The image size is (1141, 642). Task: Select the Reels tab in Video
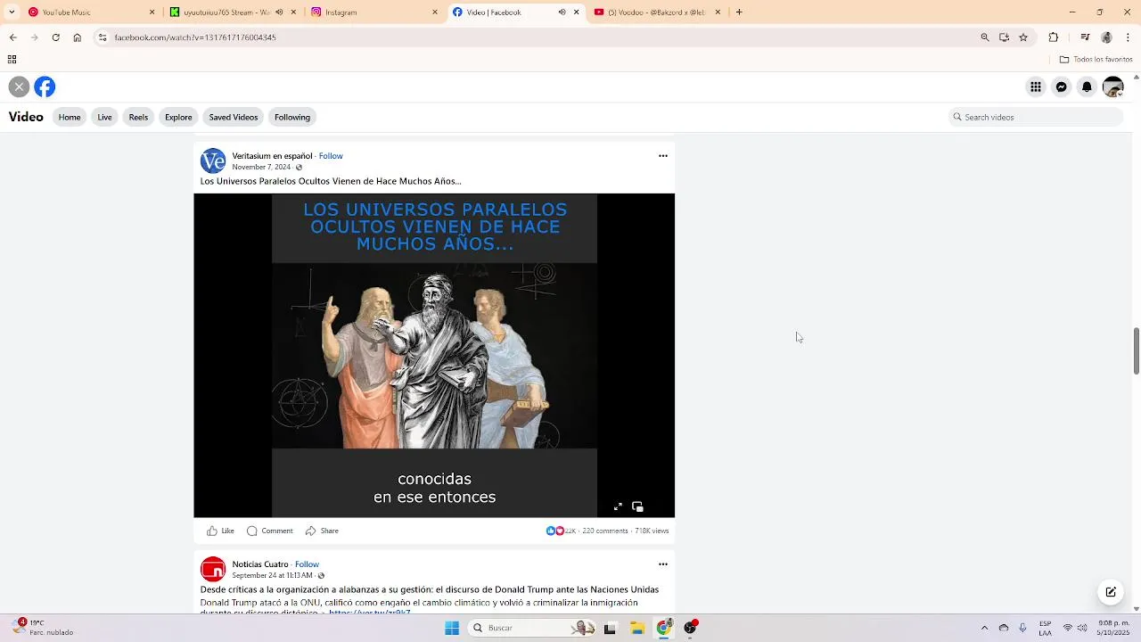click(138, 117)
